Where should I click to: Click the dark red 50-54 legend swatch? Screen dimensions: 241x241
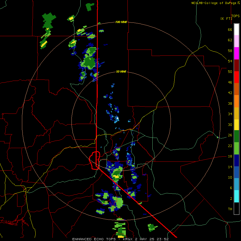pyautogui.click(x=236, y=65)
